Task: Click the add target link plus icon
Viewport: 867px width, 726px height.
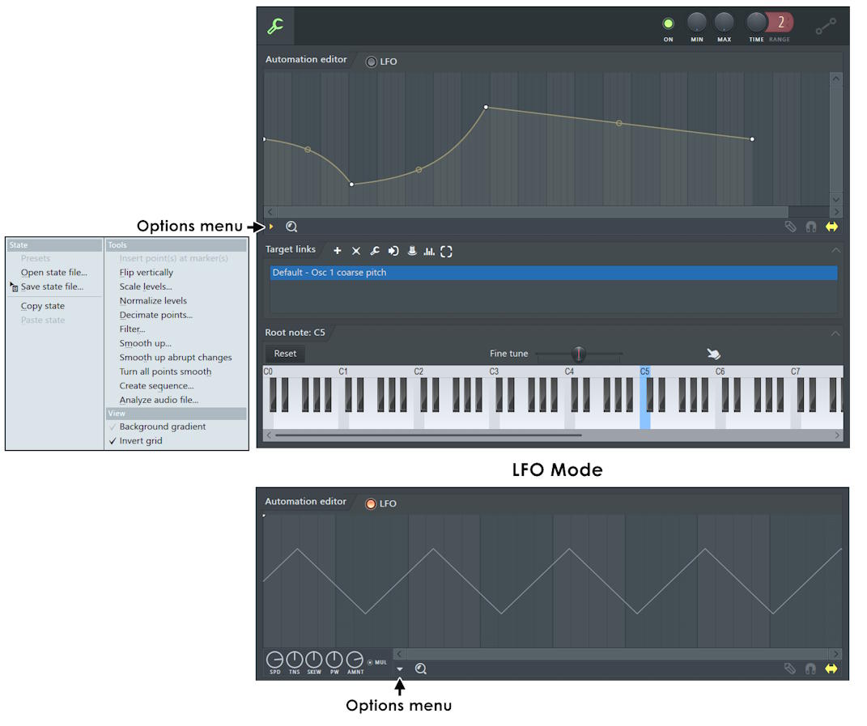Action: tap(338, 252)
